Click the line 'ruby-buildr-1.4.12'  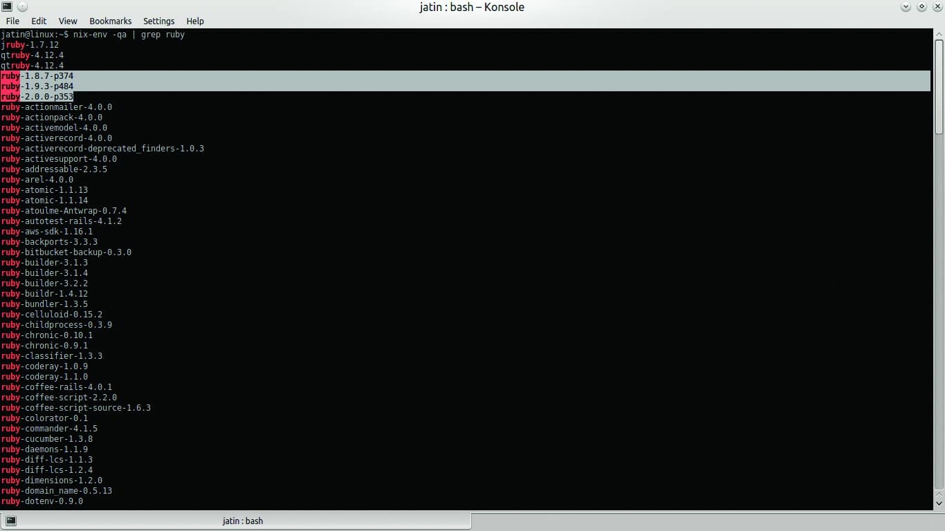tap(44, 294)
